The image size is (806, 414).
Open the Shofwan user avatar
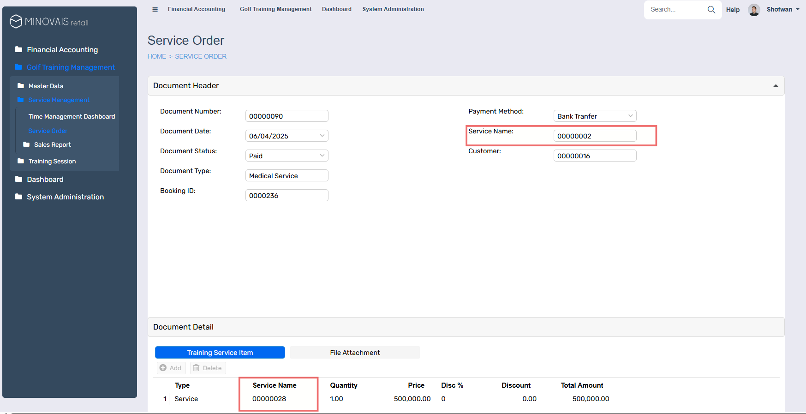coord(754,10)
